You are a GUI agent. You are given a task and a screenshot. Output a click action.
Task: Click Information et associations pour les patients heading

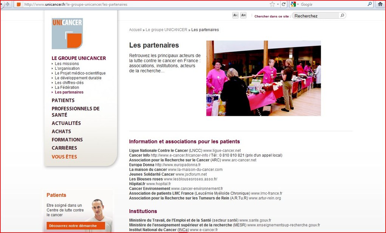pyautogui.click(x=184, y=141)
